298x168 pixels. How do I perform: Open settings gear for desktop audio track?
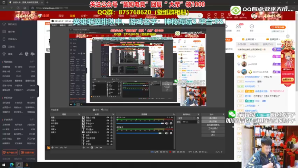point(171,133)
